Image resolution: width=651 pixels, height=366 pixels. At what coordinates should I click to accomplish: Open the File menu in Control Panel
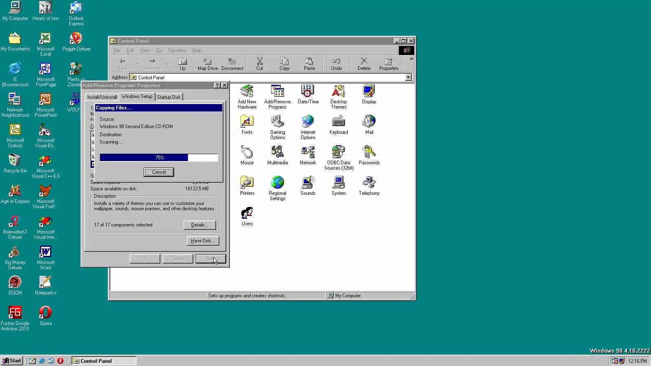(117, 50)
